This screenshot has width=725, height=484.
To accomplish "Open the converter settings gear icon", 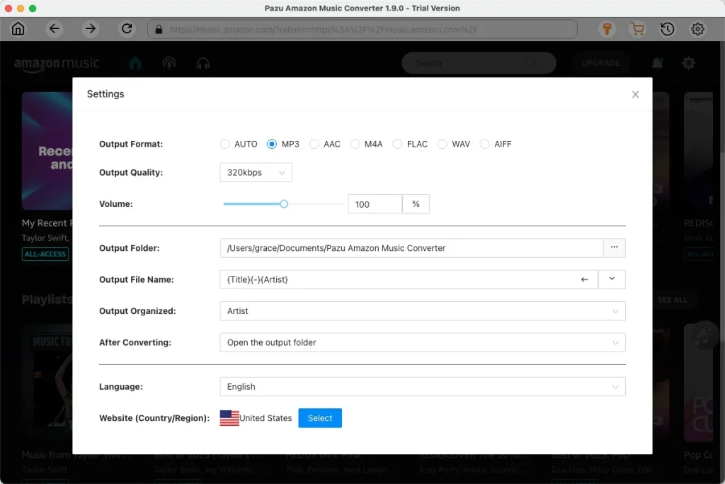I will pyautogui.click(x=697, y=29).
